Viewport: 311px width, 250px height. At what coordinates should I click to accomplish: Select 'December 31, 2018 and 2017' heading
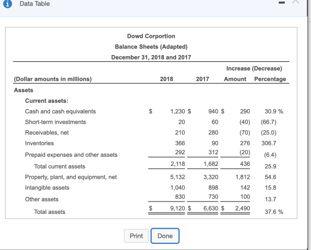coord(151,57)
